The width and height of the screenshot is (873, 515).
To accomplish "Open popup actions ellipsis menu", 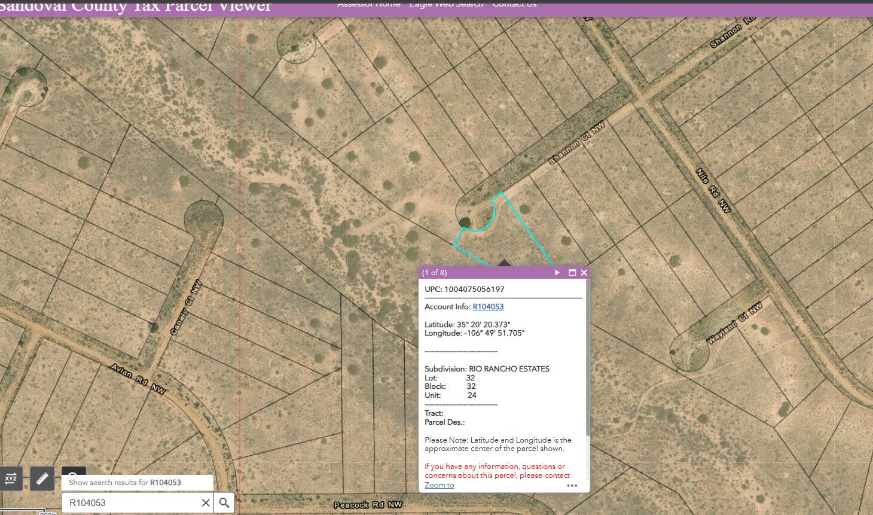I will [572, 486].
